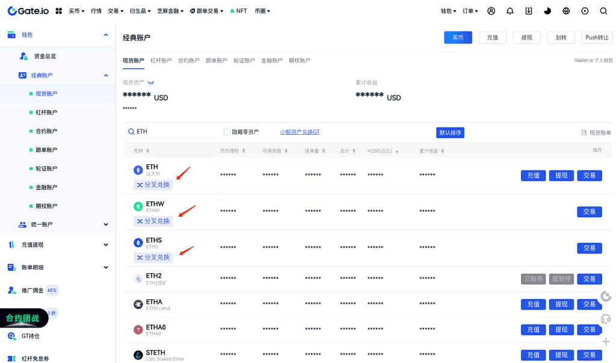The height and width of the screenshot is (363, 616).
Task: Open the 衍生品 dropdown menu
Action: click(140, 11)
